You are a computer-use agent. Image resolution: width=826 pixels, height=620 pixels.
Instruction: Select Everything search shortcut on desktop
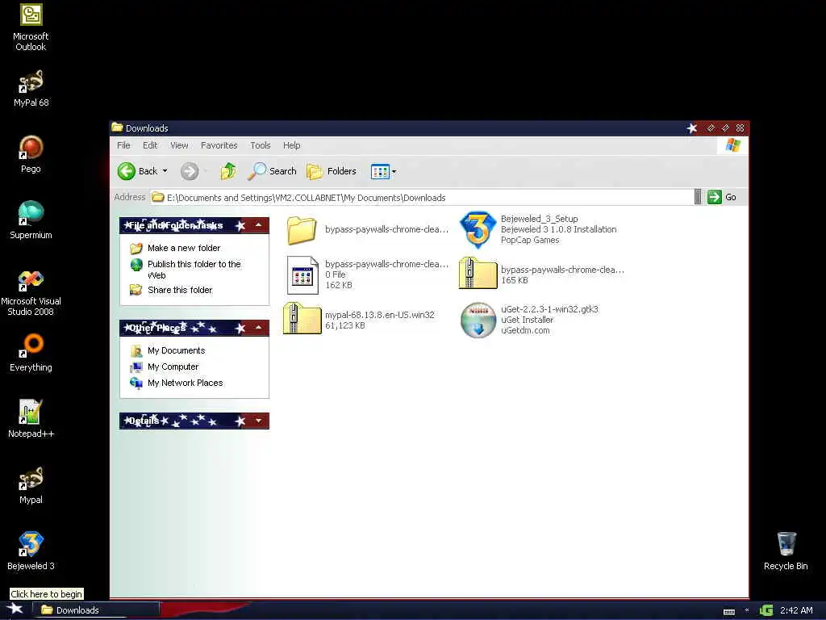coord(31,354)
